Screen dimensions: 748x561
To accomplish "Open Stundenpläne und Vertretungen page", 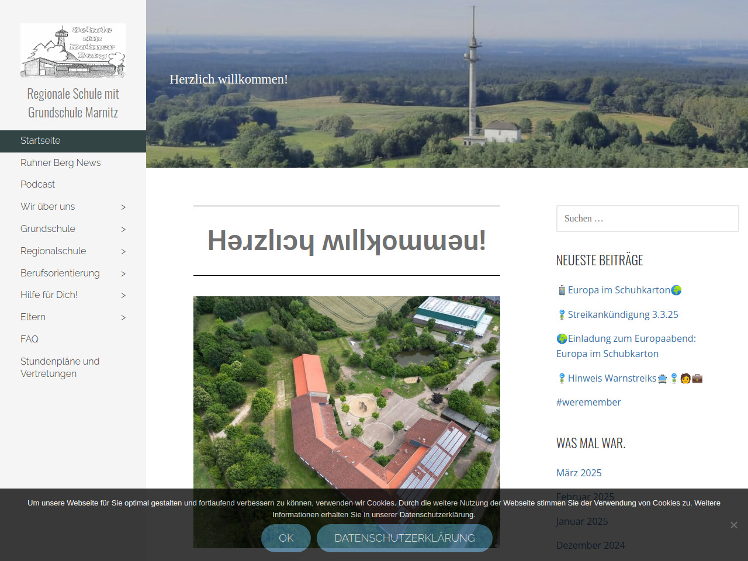I will pyautogui.click(x=60, y=368).
